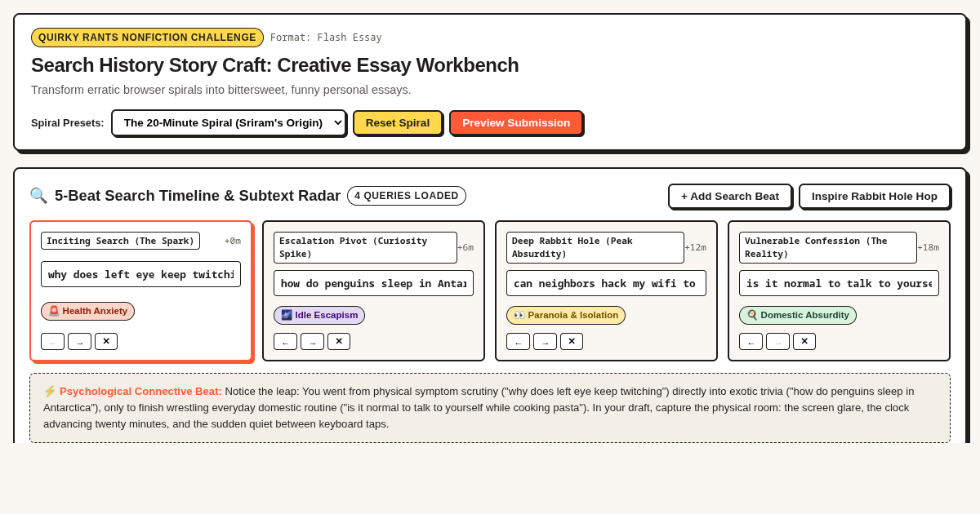The image size is (980, 514).
Task: Click the Paranoia & Isolation tag
Action: click(566, 315)
